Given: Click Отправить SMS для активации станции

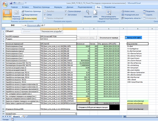Looking at the screenshot, I should [93, 107].
